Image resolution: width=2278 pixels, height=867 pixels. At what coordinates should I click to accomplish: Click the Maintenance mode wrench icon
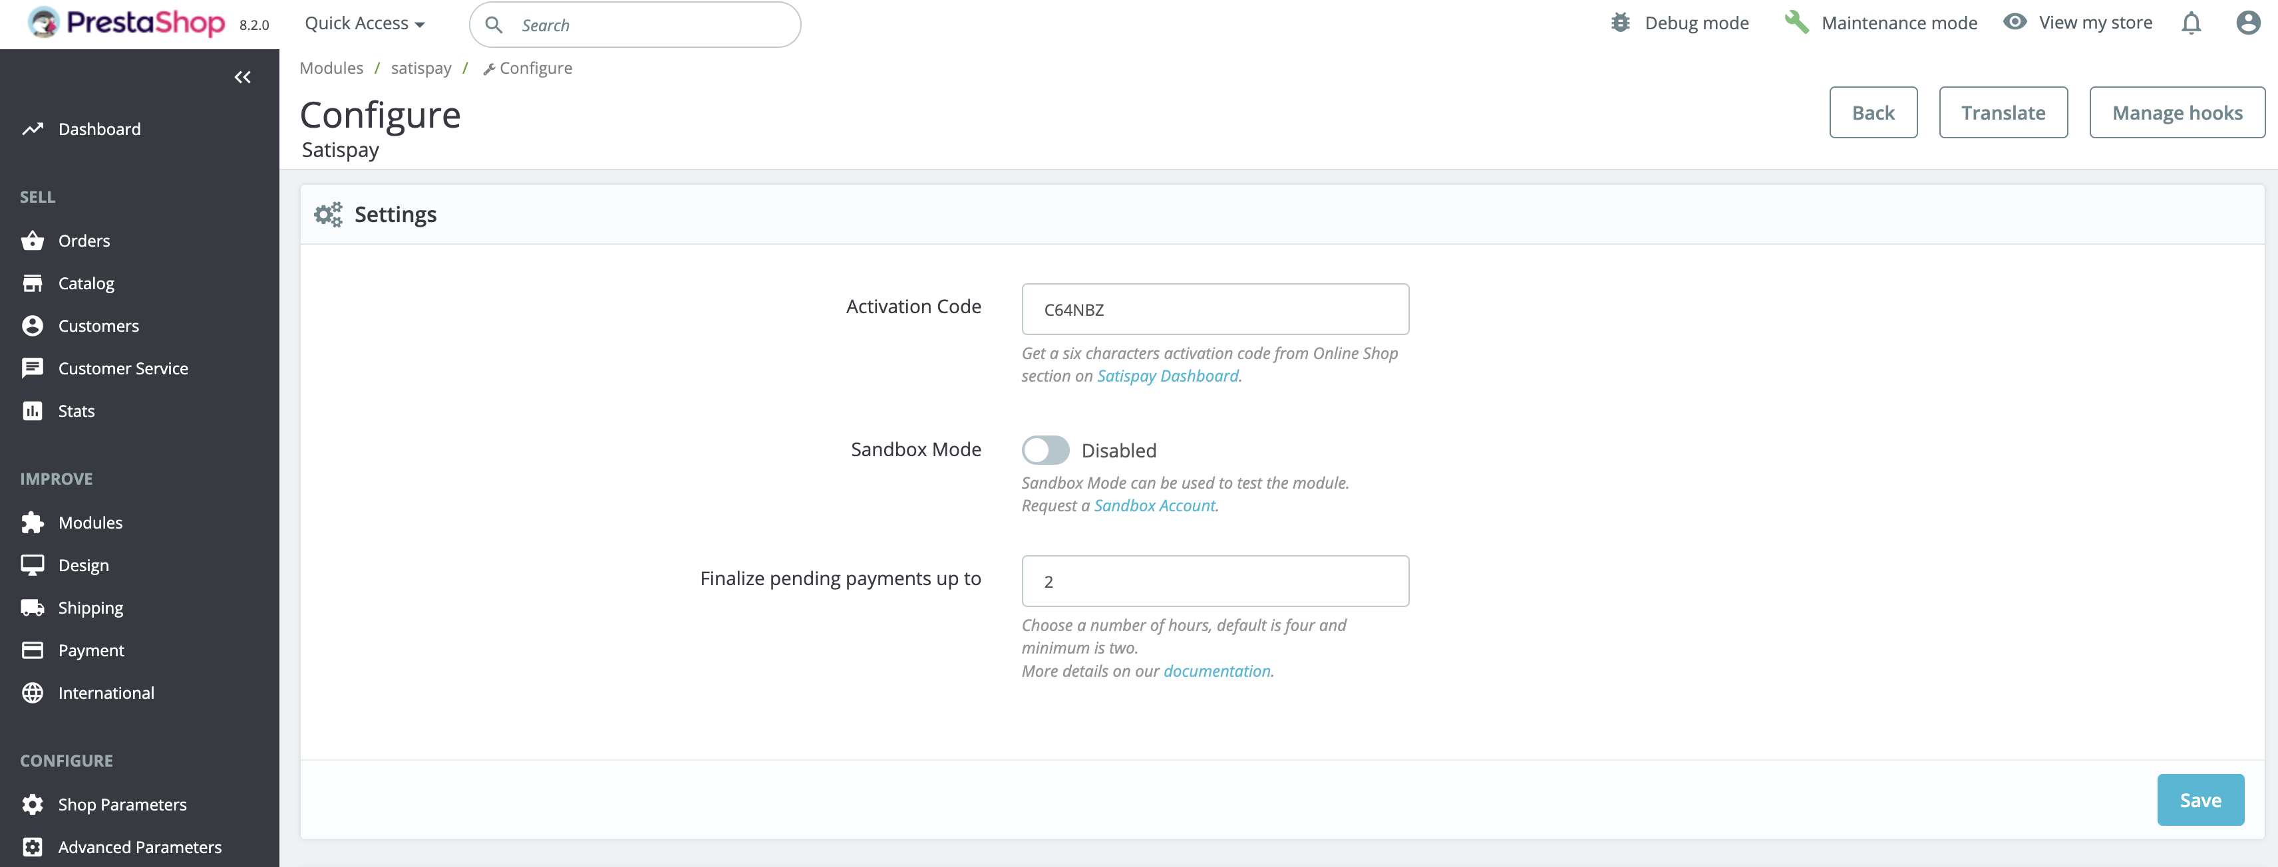pyautogui.click(x=1796, y=23)
